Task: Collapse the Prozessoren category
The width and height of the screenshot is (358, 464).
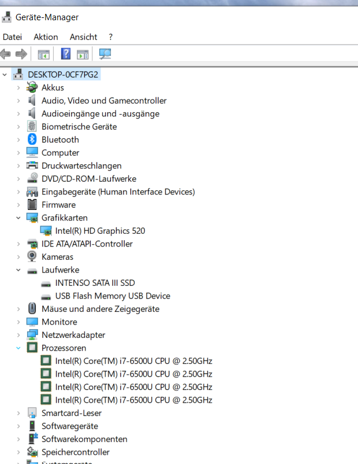Action: [x=18, y=348]
